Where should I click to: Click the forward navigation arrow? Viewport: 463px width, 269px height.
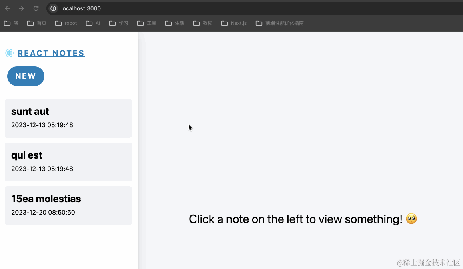point(21,8)
